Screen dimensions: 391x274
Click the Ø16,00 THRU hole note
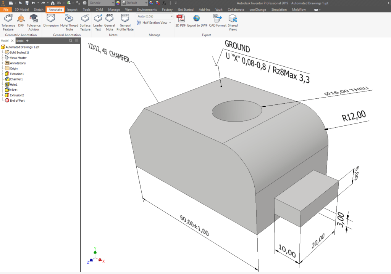pos(346,91)
